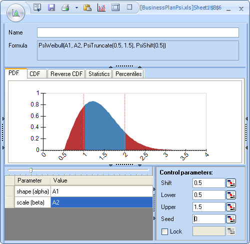
Task: Click the clipboard paste icon
Action: tap(87, 7)
